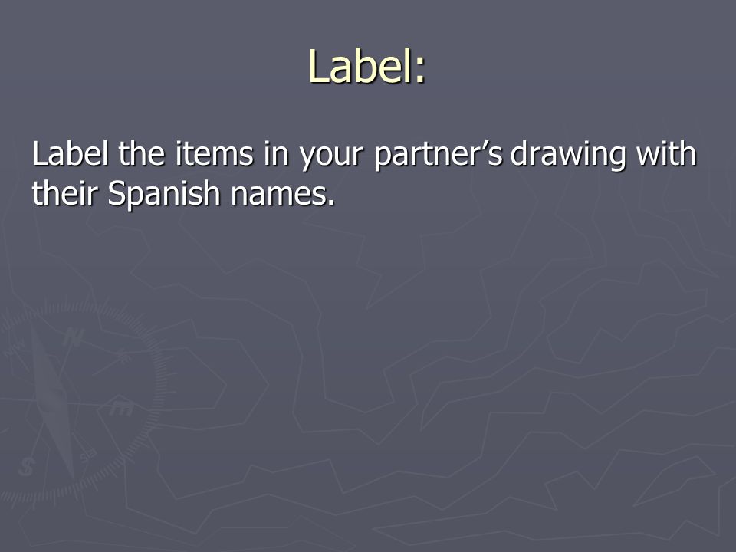The image size is (736, 552).
Task: Click the "m" marking on the compass
Action: [x=121, y=407]
